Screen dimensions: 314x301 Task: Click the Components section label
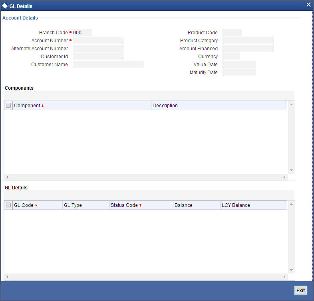click(x=19, y=88)
